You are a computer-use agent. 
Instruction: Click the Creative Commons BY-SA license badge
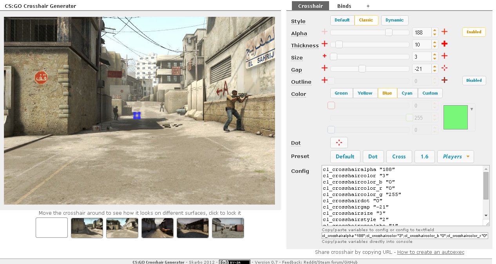(x=235, y=262)
